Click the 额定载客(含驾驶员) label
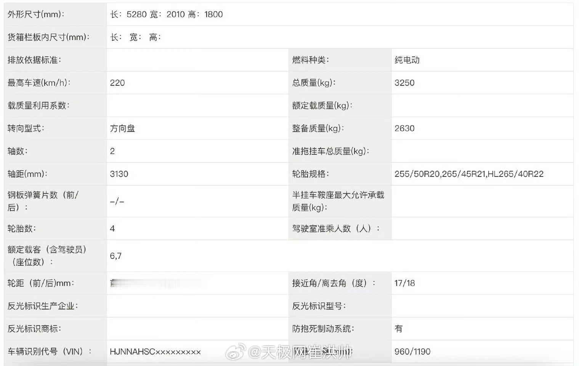 [x=47, y=256]
